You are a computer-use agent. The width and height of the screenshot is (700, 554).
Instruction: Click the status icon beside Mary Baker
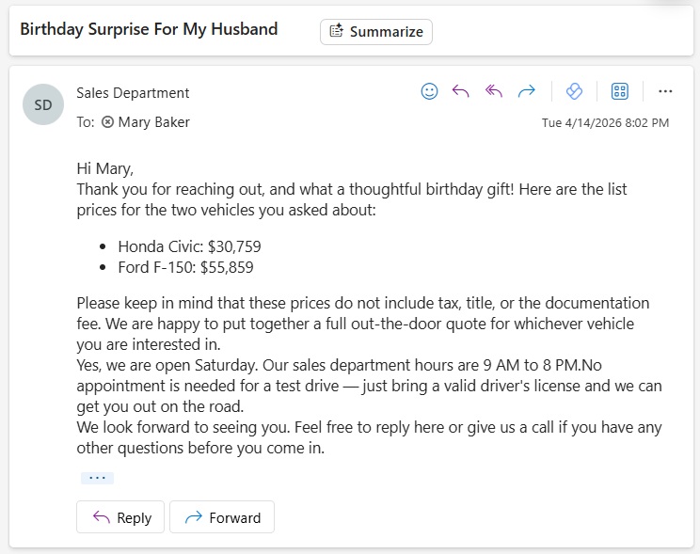(x=107, y=122)
